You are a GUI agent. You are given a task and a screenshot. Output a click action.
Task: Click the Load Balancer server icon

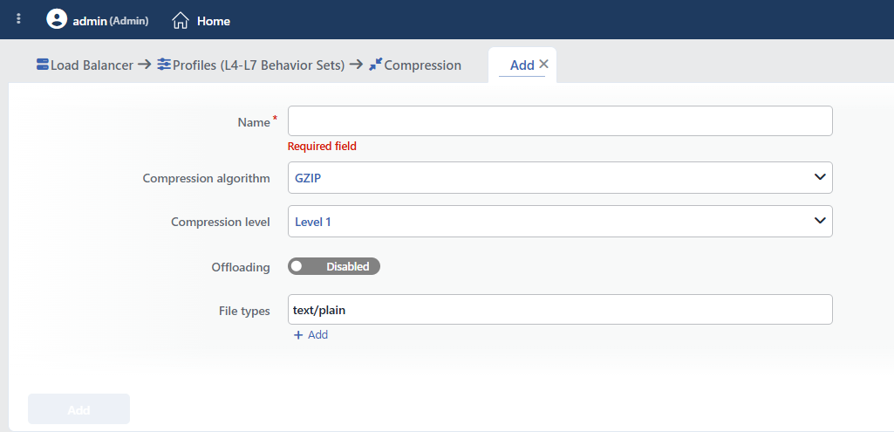pos(42,65)
